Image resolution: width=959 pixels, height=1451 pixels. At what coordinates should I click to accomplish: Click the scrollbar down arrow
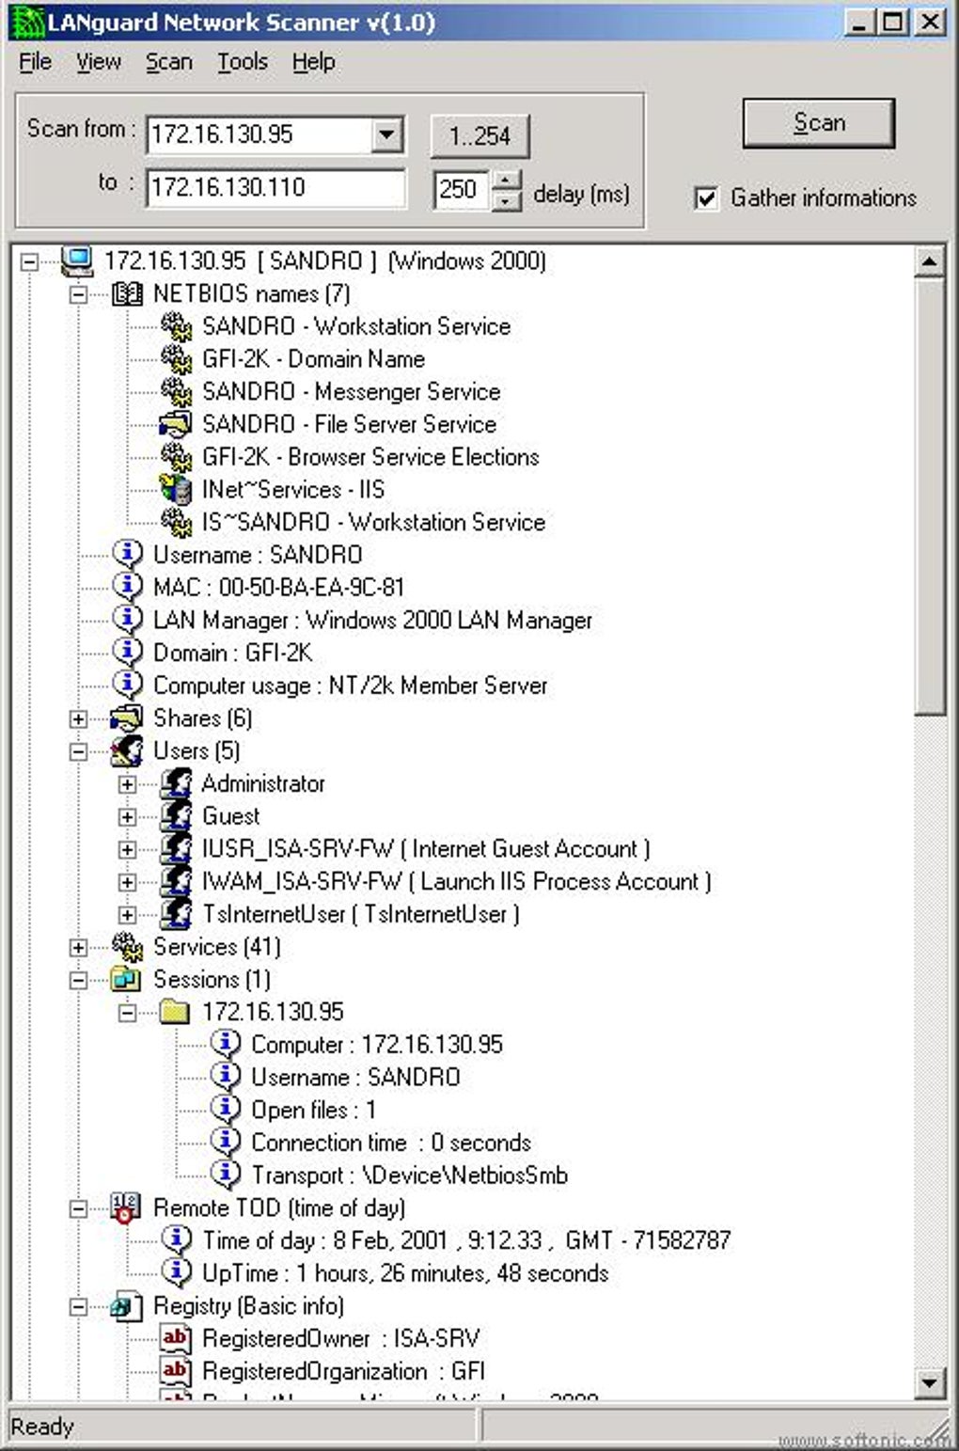click(x=930, y=1381)
